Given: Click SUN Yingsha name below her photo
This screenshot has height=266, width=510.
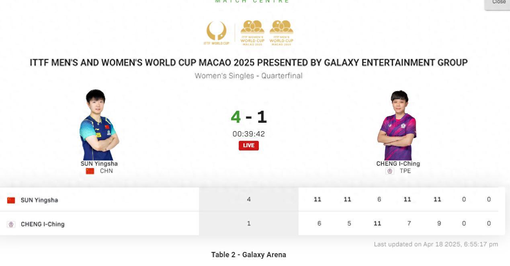Looking at the screenshot, I should point(99,164).
